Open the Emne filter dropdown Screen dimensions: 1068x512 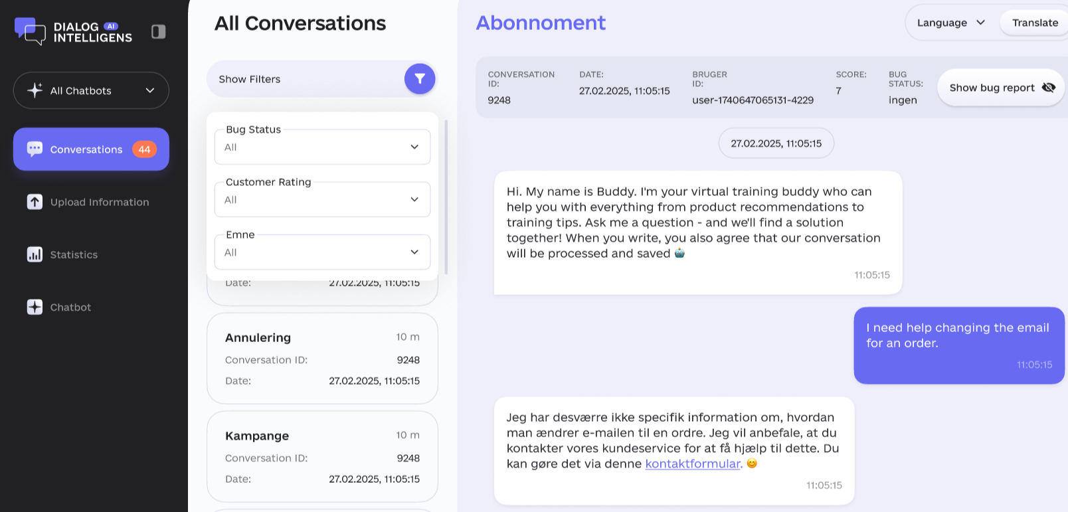click(x=322, y=252)
